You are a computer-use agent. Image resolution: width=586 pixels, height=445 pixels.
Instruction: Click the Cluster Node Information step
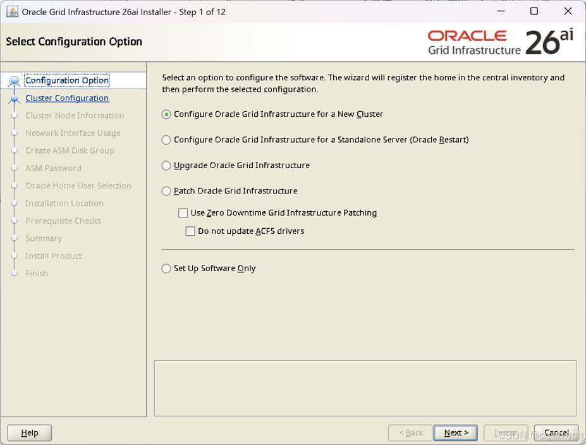pyautogui.click(x=75, y=116)
